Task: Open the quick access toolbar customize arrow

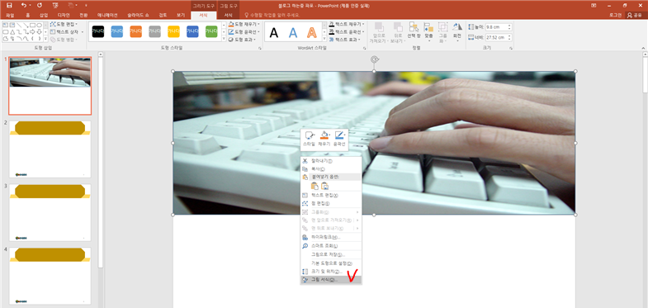Action: [86, 6]
